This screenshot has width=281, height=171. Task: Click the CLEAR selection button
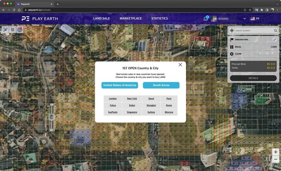pos(236,54)
